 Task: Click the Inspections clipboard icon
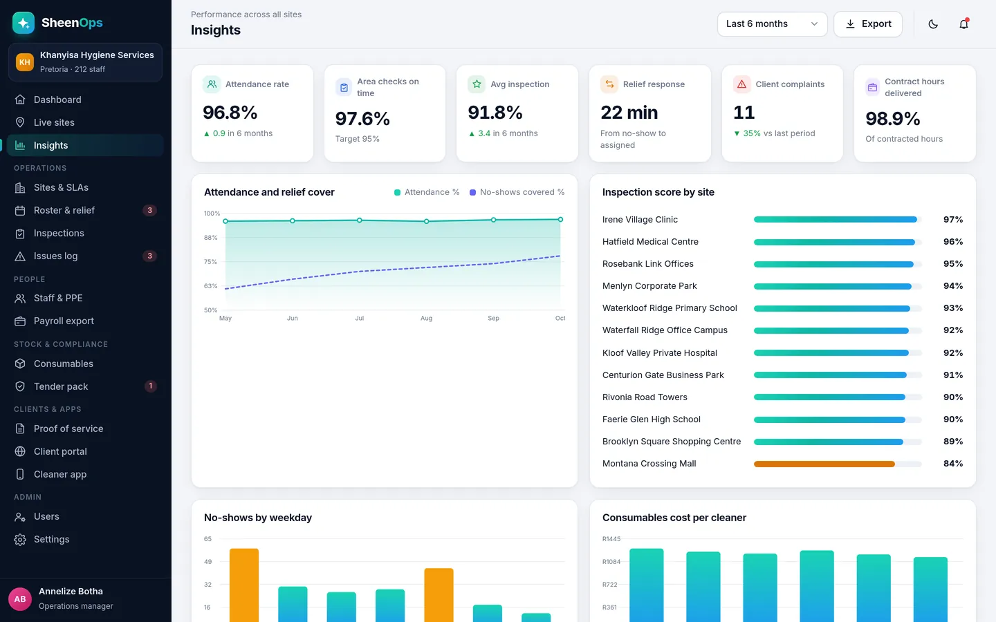[x=20, y=233]
